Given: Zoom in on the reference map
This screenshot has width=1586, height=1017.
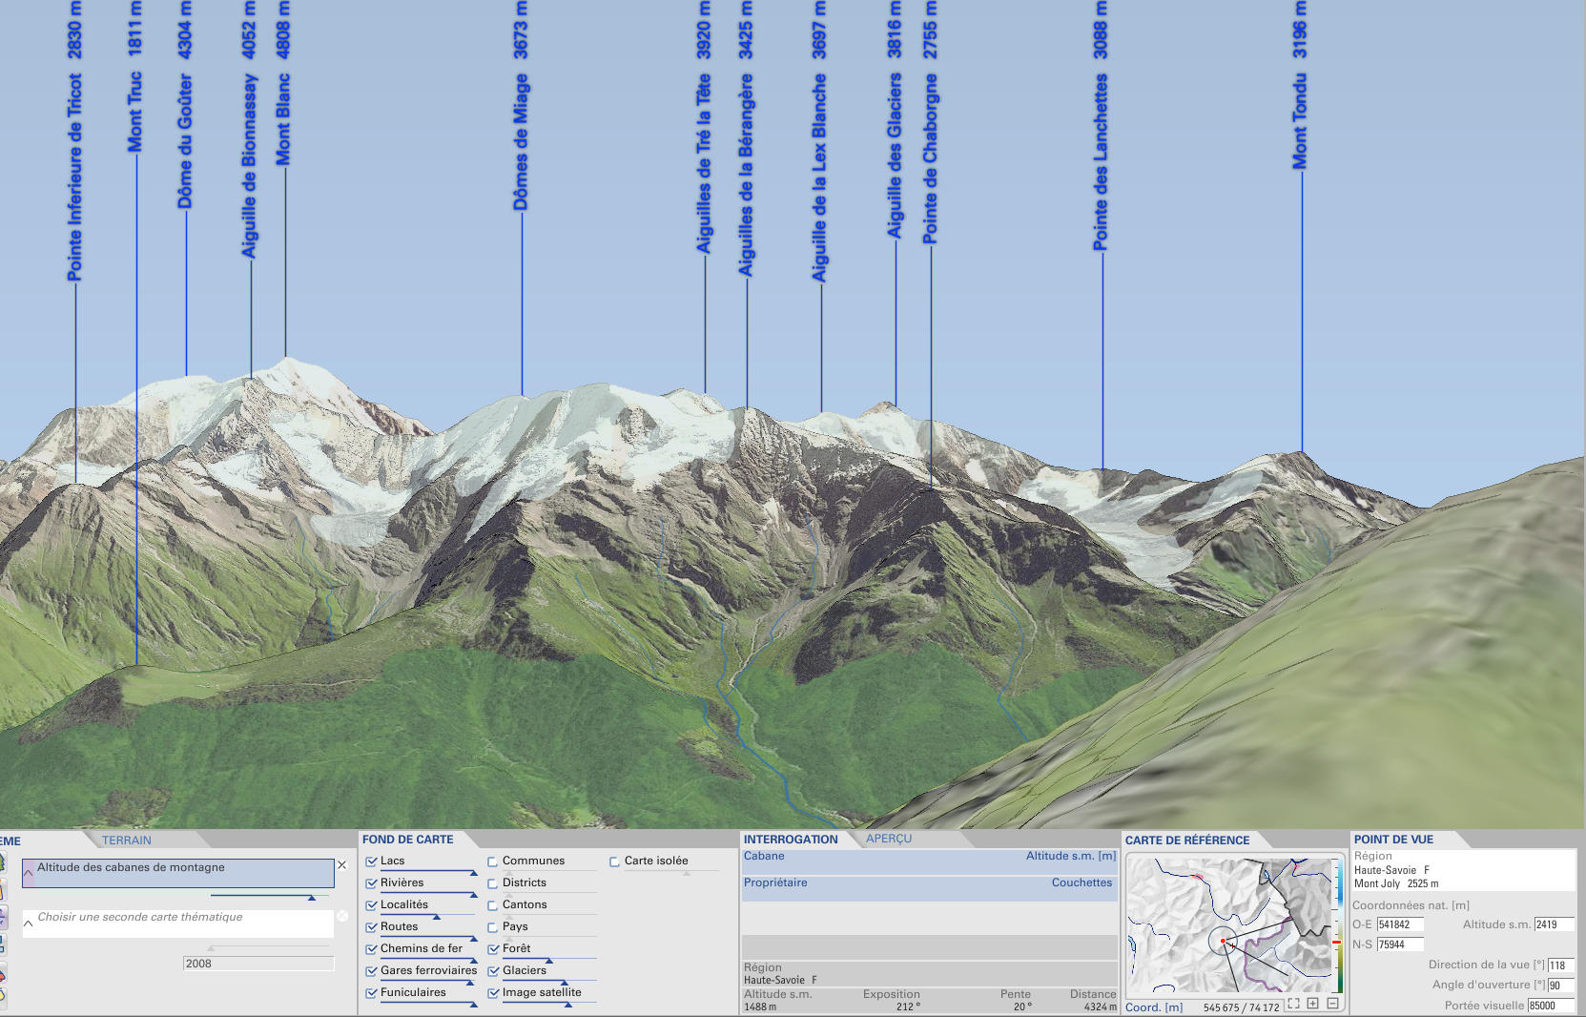Looking at the screenshot, I should (1313, 1003).
